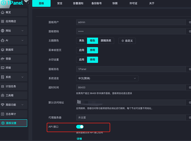Switch to the 安全 tab

(x=60, y=3)
